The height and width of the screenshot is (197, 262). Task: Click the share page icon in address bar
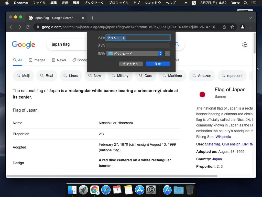[x=224, y=27]
